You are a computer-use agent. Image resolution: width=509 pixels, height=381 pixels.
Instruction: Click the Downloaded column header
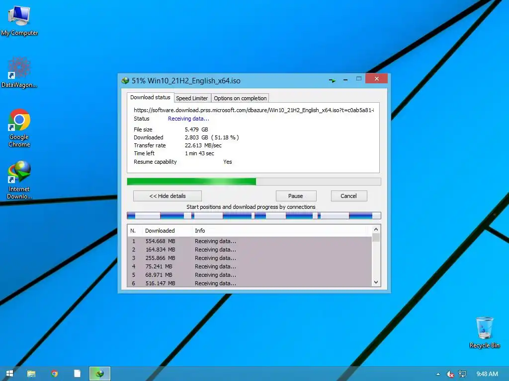click(x=160, y=231)
